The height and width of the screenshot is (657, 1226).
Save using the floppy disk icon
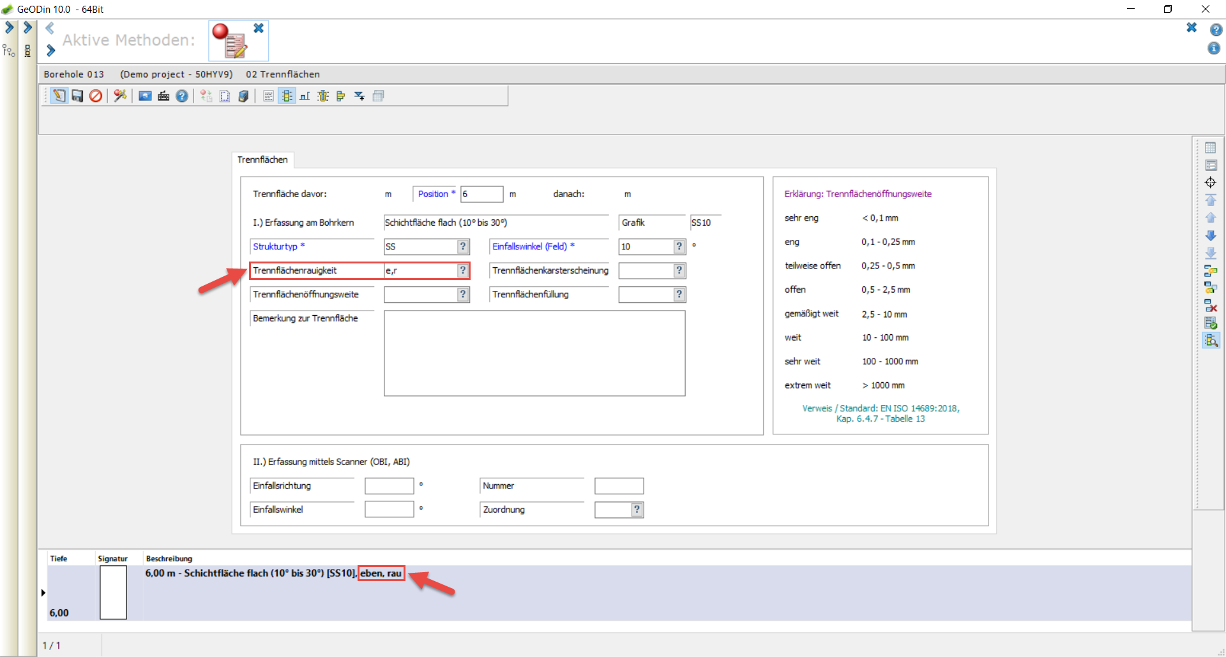(x=77, y=96)
